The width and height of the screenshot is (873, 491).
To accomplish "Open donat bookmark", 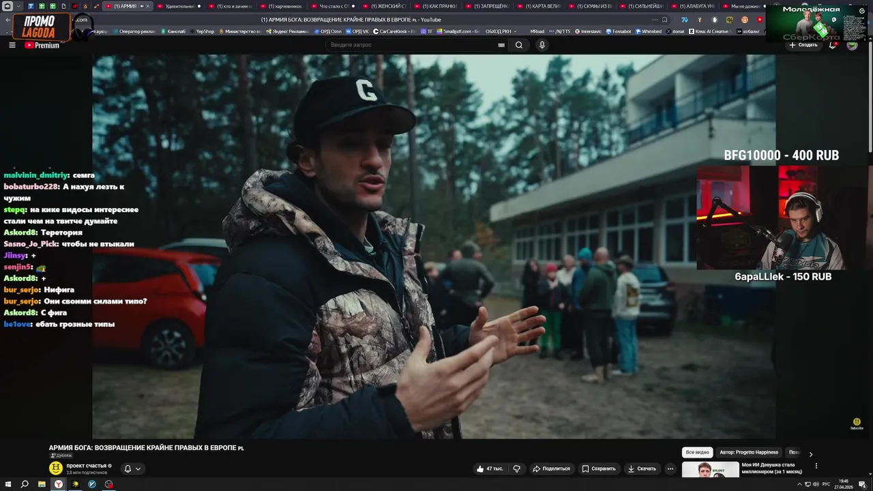I will [x=675, y=31].
